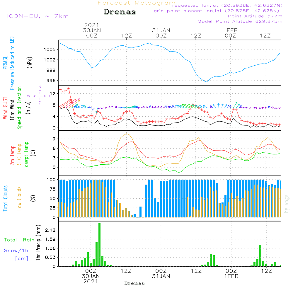Click the first red wind gust peak marker
This screenshot has width=293, height=293.
(69, 88)
